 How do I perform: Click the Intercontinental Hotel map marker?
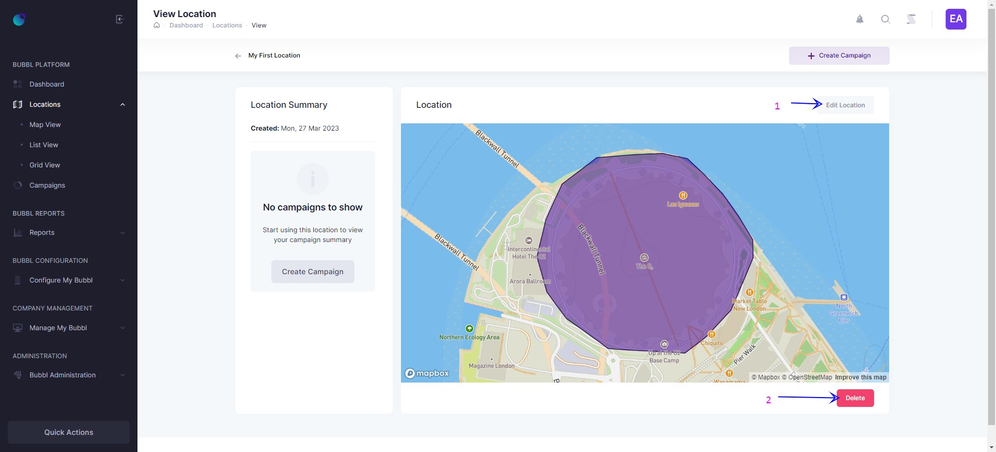click(x=529, y=241)
